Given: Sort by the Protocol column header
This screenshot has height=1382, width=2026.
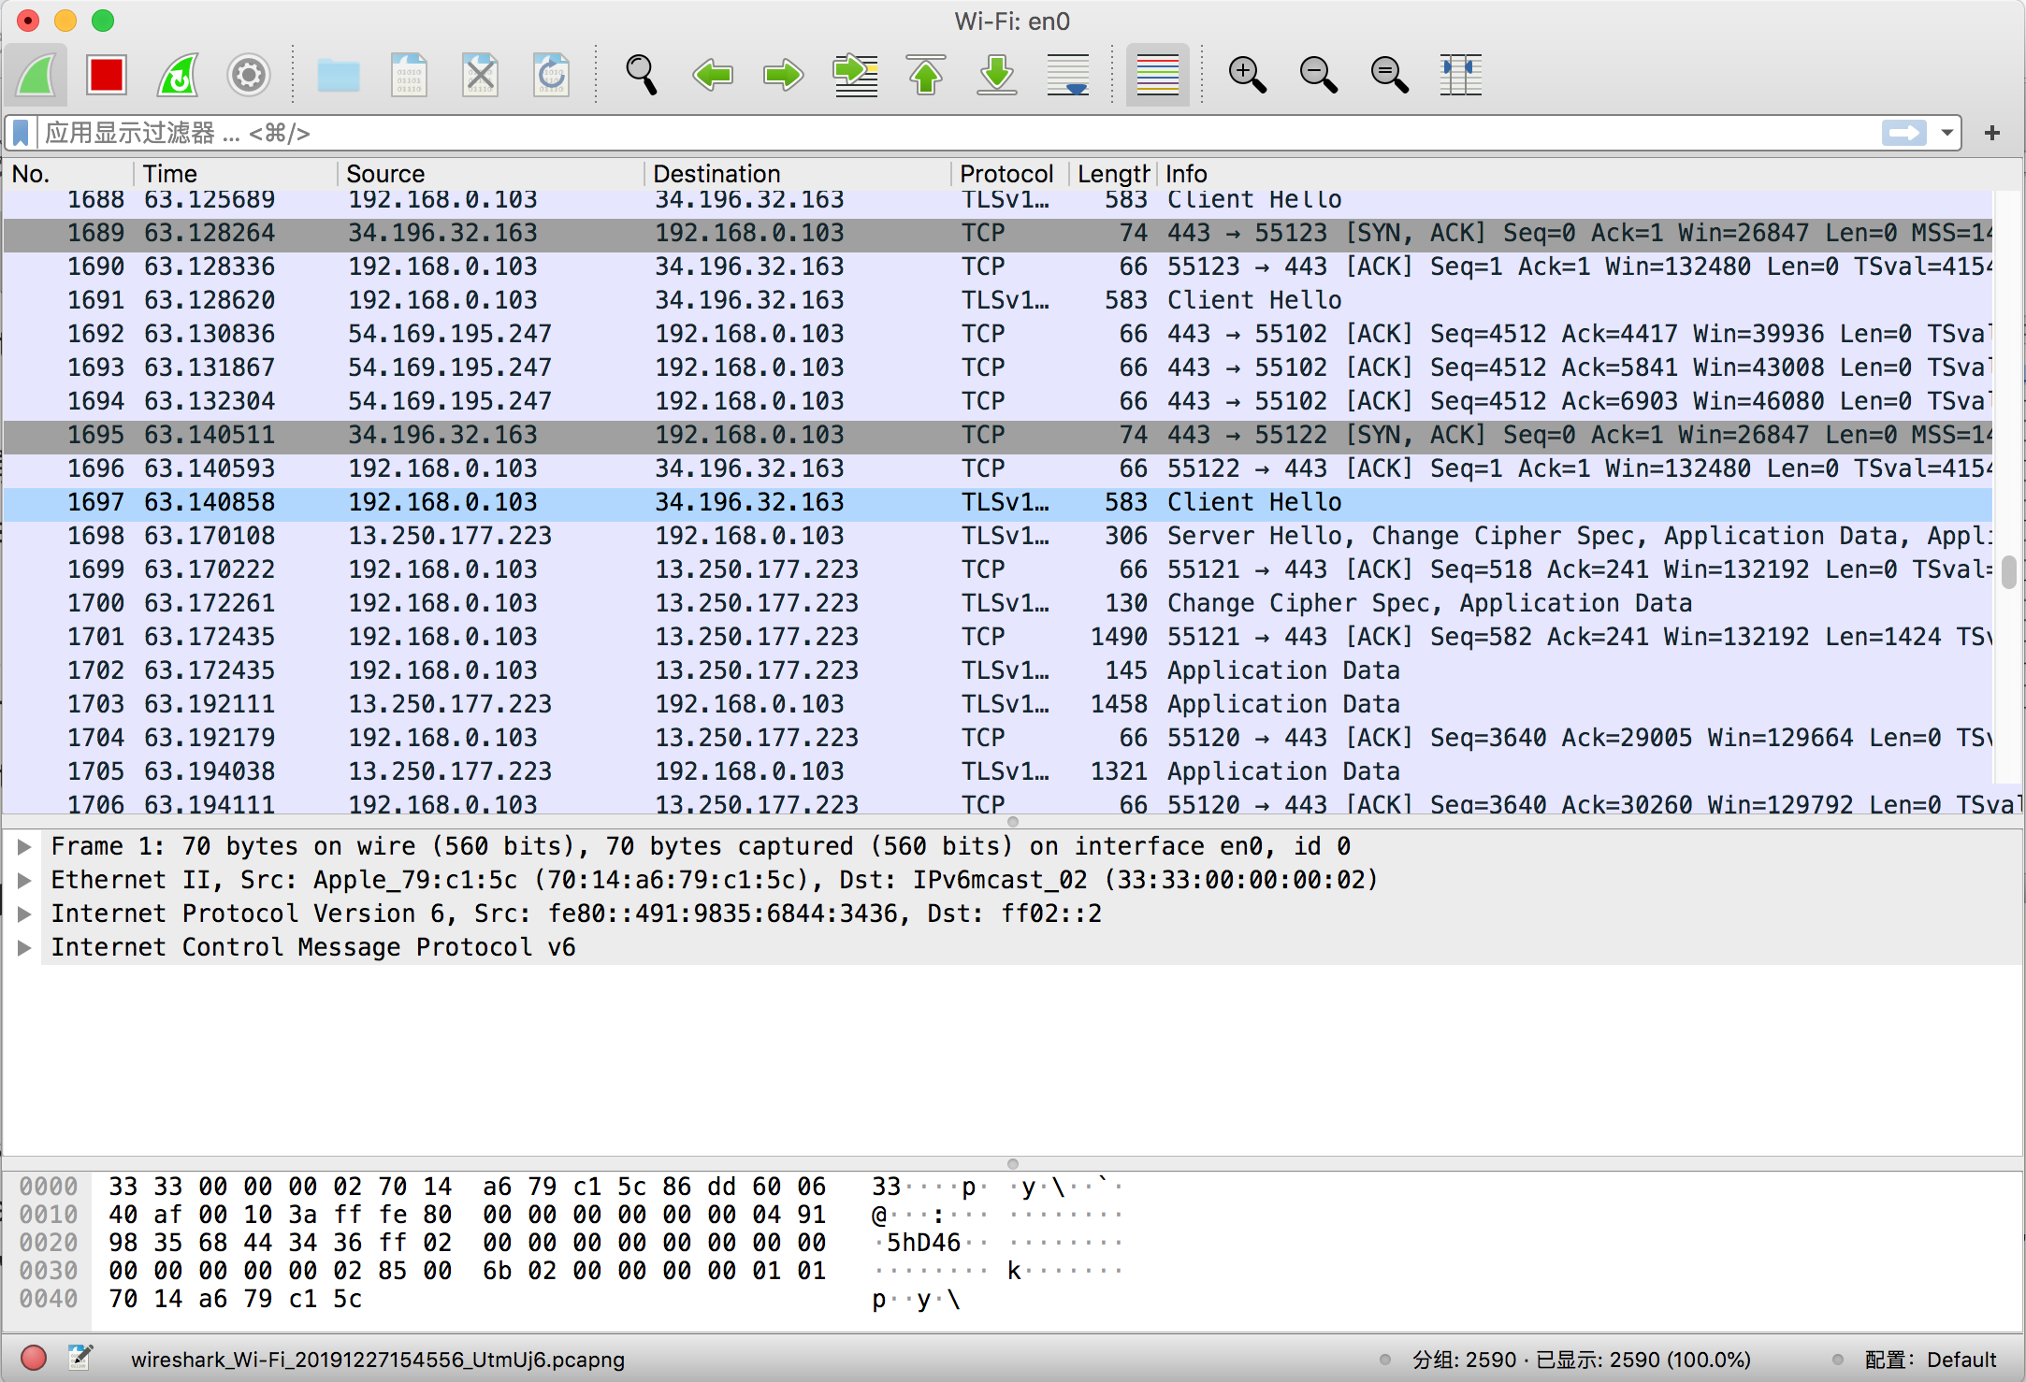Looking at the screenshot, I should click(x=1006, y=174).
